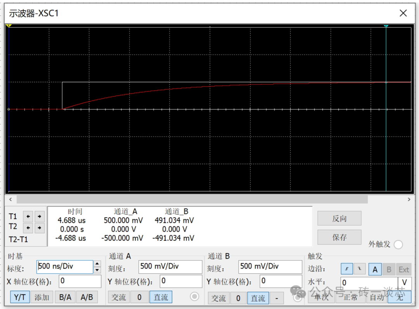Move cursor T2 left with arrow
This screenshot has width=419, height=309.
(28, 228)
